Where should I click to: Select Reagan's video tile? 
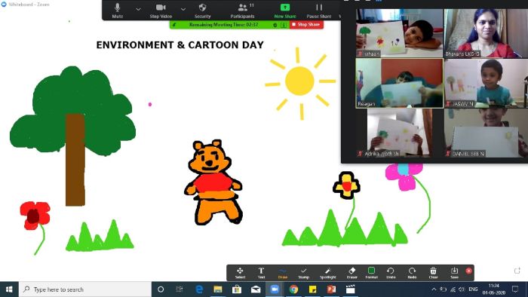coord(400,83)
